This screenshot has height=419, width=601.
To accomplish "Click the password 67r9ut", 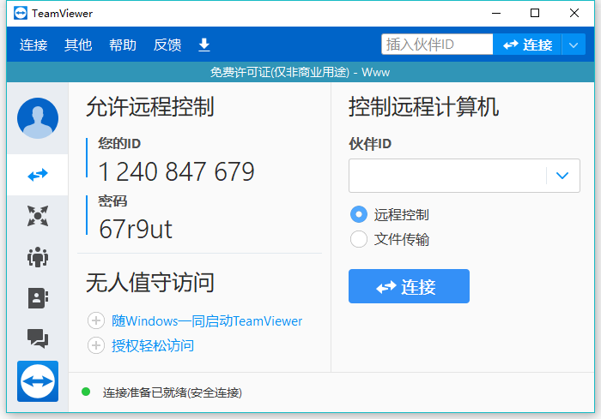I will coord(136,229).
